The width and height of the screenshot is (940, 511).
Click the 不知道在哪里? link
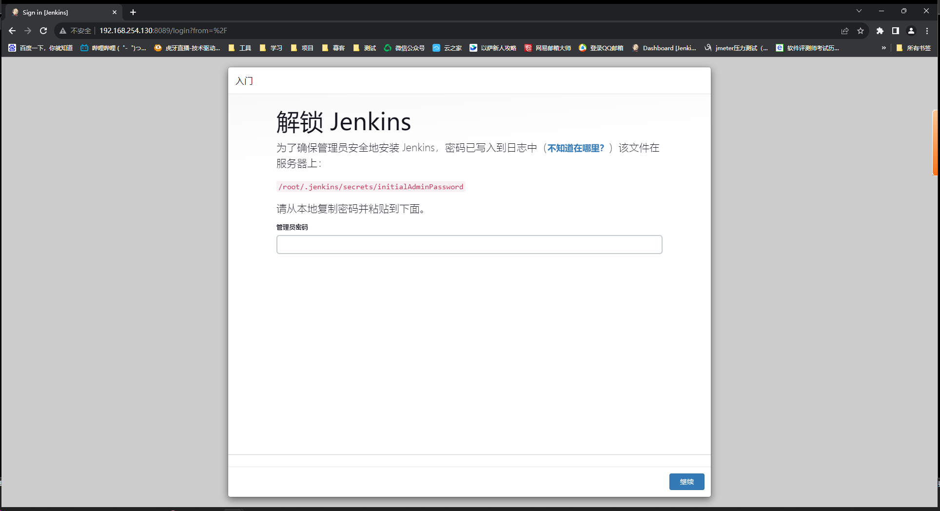pos(576,148)
